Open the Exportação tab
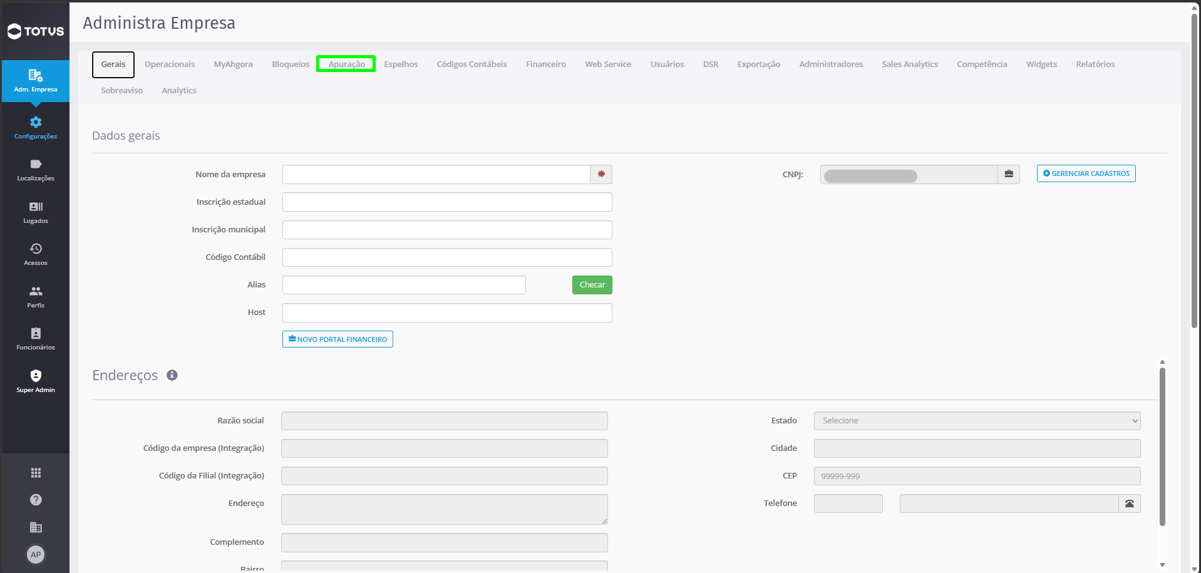1201x573 pixels. click(759, 65)
